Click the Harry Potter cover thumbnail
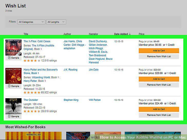The height and width of the screenshot is (140, 187). tap(13, 76)
